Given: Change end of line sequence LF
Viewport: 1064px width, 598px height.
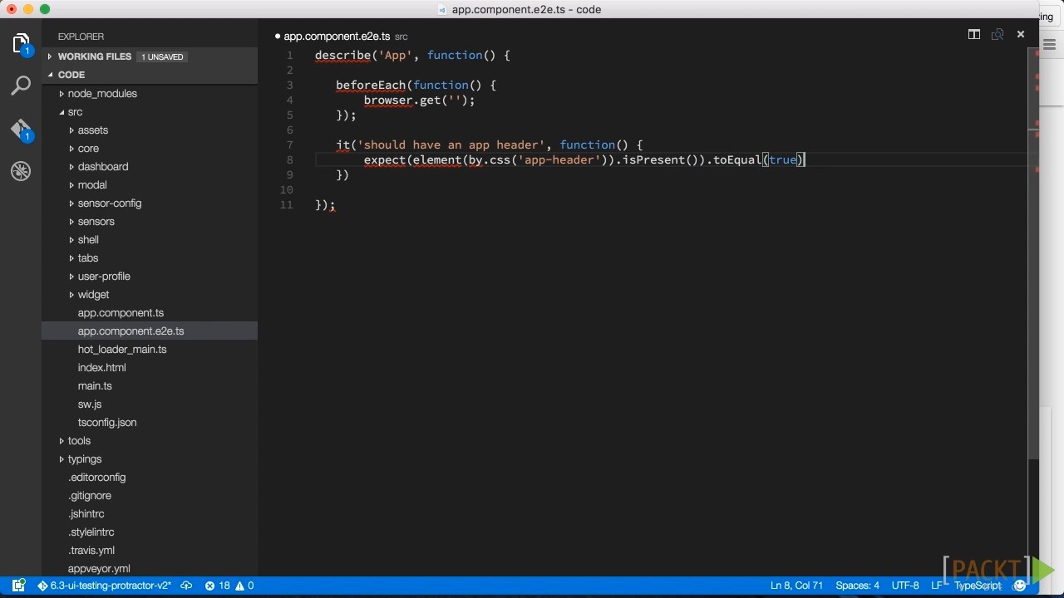Looking at the screenshot, I should [937, 586].
